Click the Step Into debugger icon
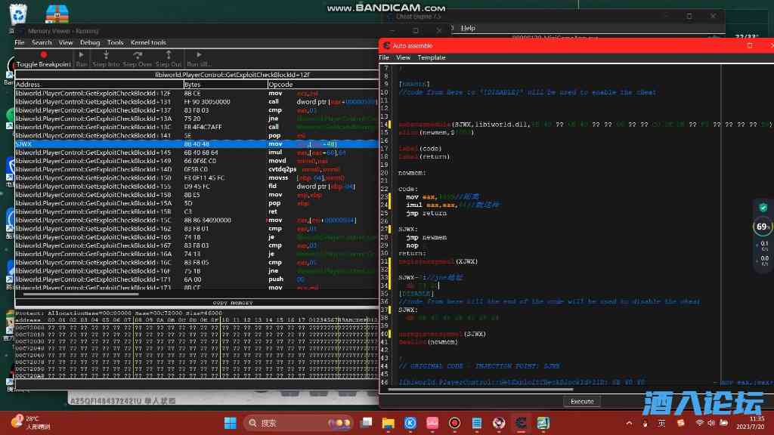Viewport: 774px width, 435px height. pos(106,55)
